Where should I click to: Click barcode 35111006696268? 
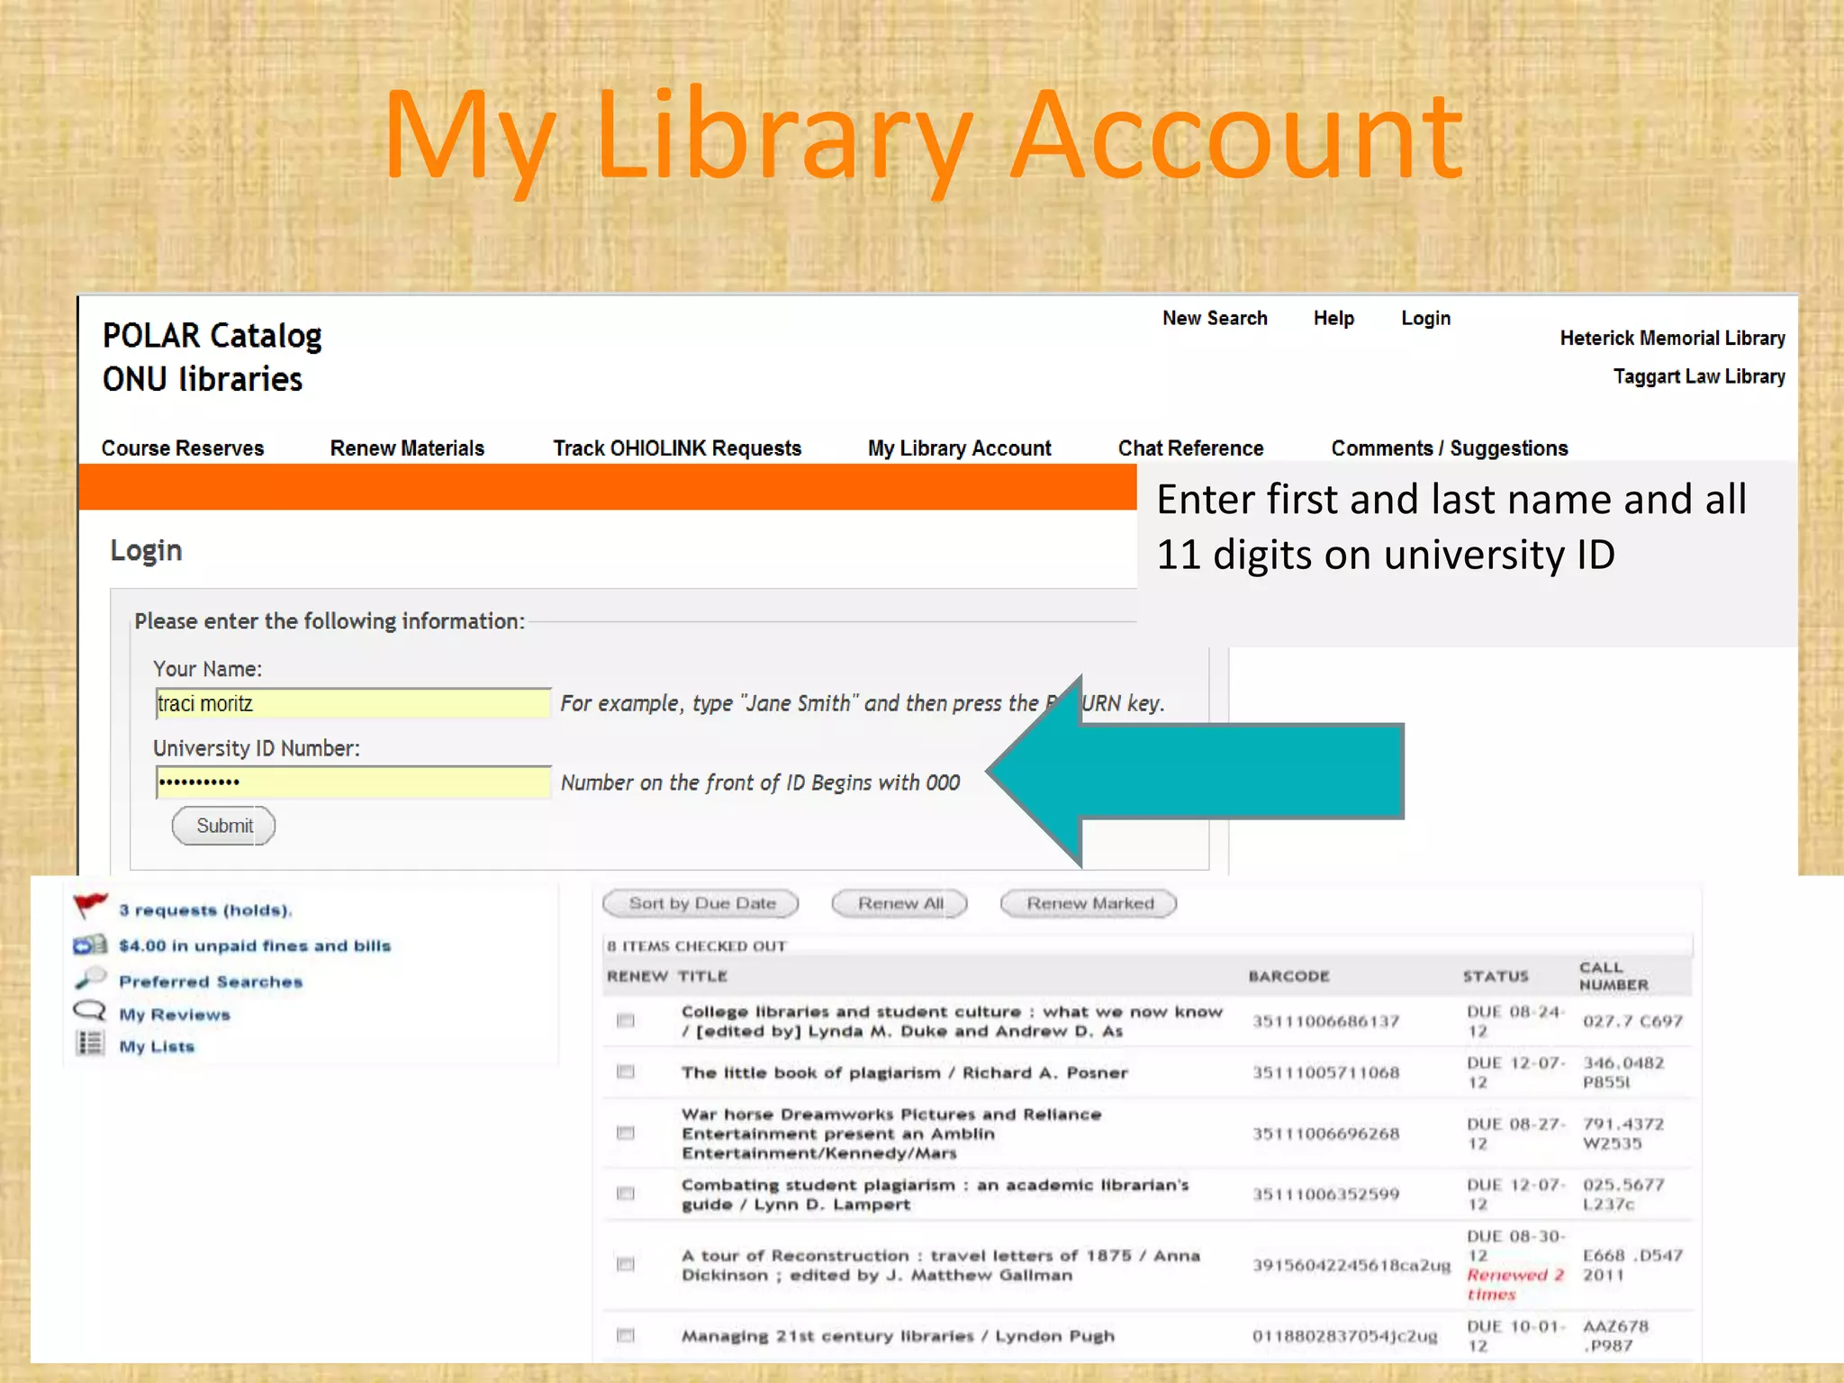[x=1325, y=1134]
